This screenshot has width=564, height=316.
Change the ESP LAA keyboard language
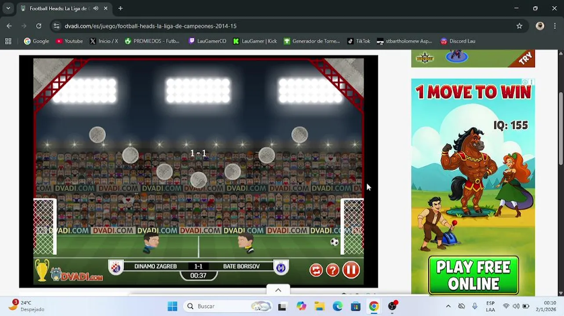[490, 306]
